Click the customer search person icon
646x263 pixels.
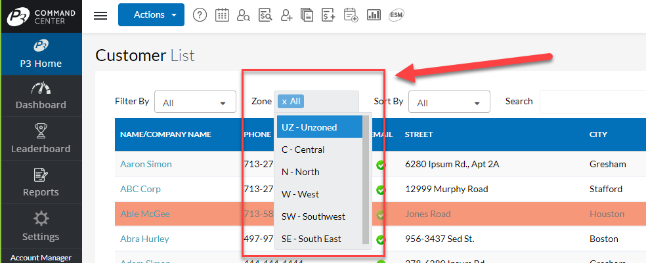pos(244,15)
